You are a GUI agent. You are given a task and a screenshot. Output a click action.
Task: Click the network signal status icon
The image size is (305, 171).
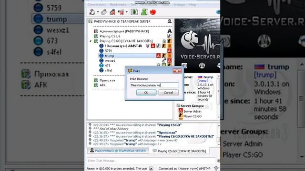(x=216, y=168)
